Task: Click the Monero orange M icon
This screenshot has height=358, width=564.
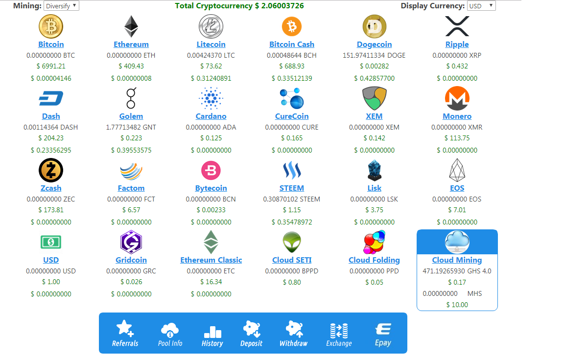Action: pyautogui.click(x=457, y=98)
